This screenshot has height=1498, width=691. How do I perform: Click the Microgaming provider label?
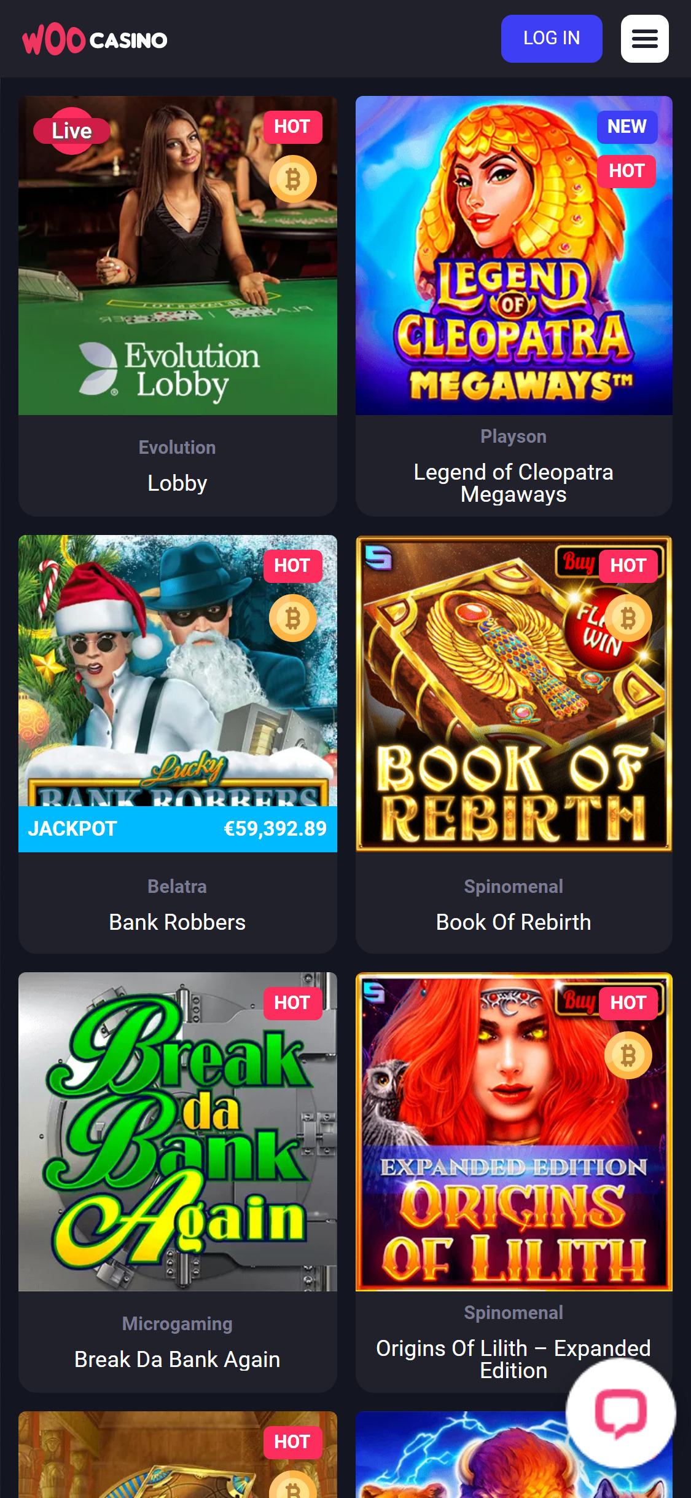pos(178,1323)
